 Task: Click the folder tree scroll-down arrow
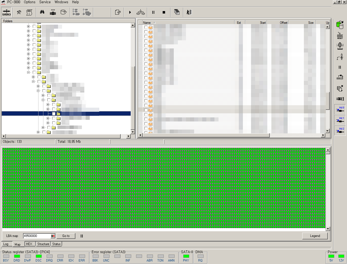tap(133, 132)
